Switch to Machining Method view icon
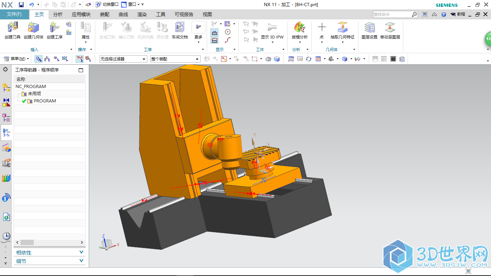The width and height of the screenshot is (491, 276). pyautogui.click(x=65, y=59)
